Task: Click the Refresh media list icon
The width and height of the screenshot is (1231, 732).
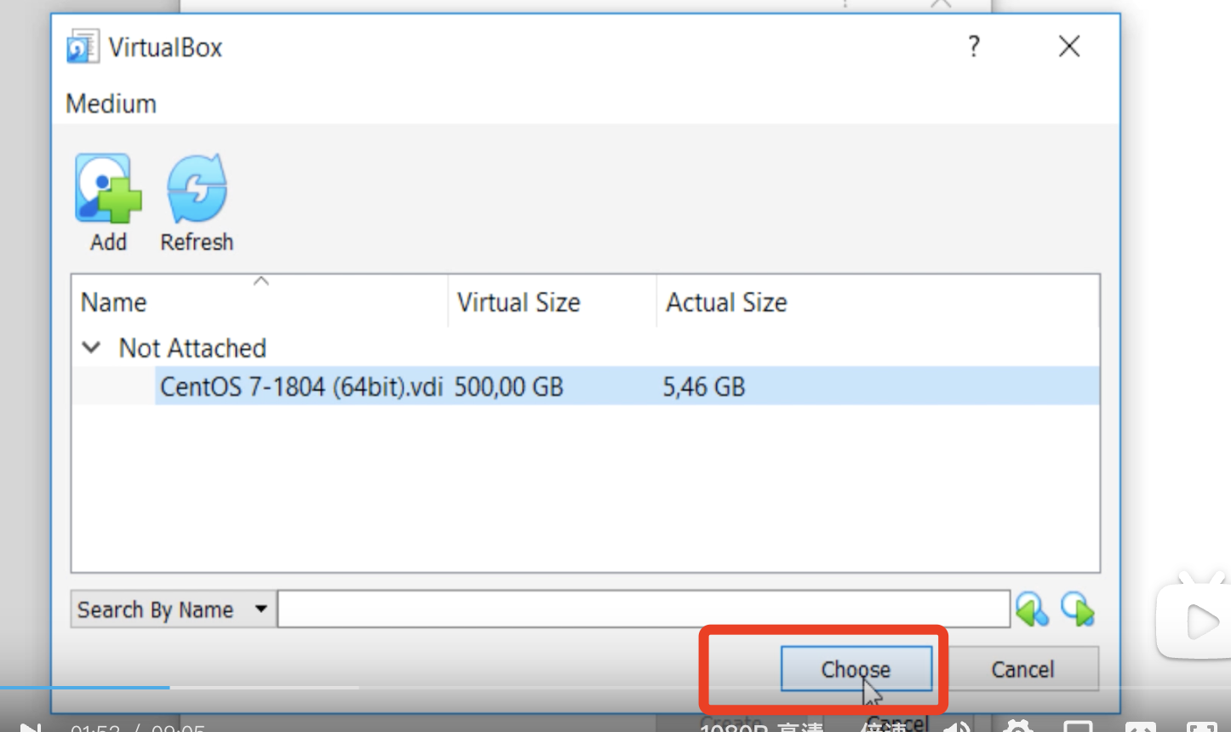Action: pyautogui.click(x=197, y=189)
